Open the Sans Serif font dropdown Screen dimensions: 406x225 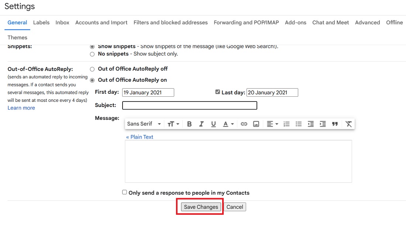pos(144,124)
